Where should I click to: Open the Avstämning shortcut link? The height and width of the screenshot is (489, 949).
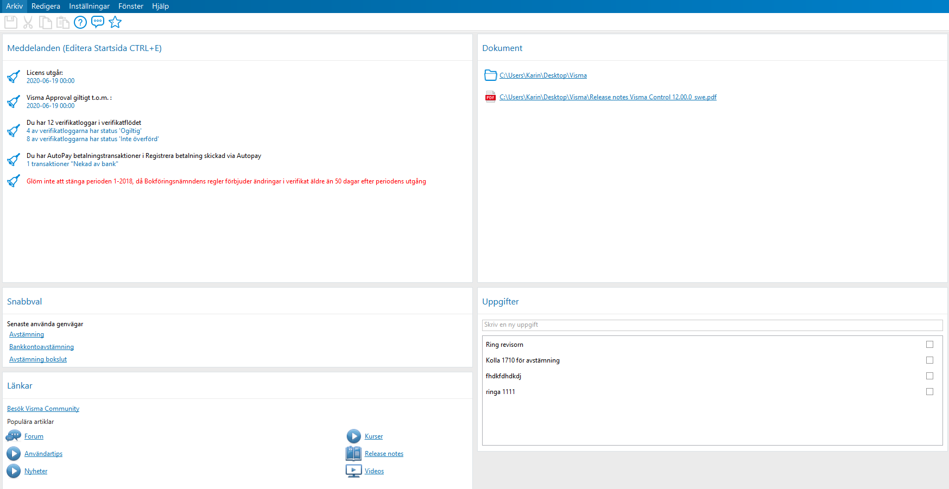pyautogui.click(x=26, y=334)
